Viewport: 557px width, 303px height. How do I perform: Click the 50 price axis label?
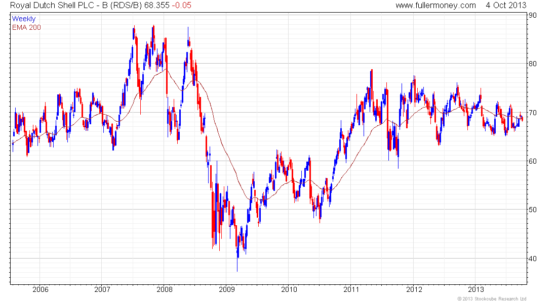[x=533, y=210]
